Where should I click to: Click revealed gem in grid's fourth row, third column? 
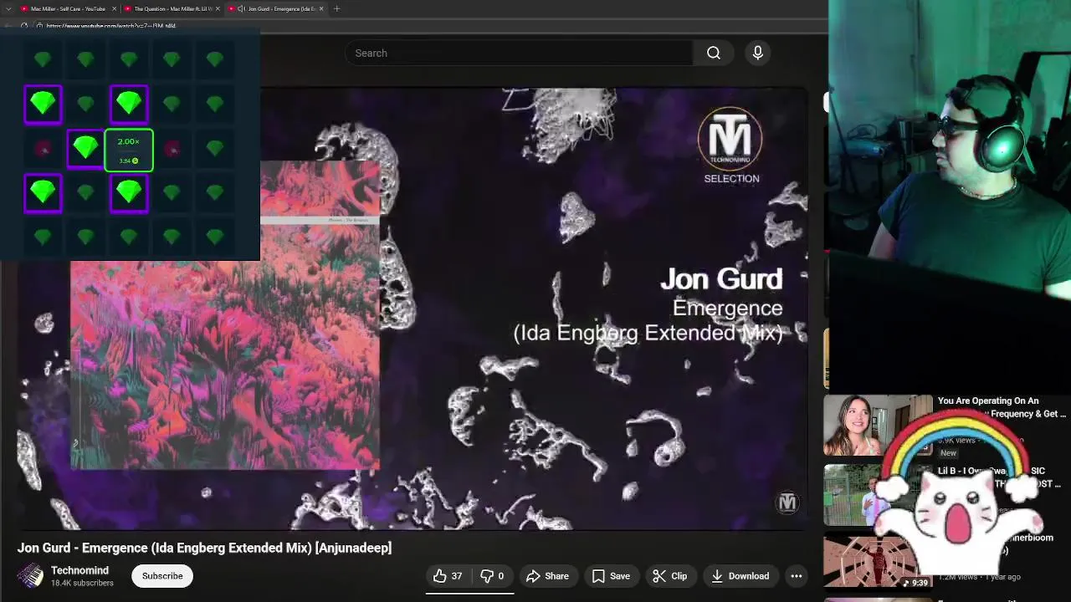pyautogui.click(x=129, y=193)
